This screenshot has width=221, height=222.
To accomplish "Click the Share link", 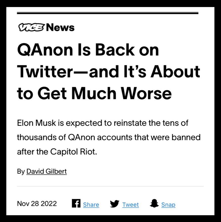I will coord(91,205).
